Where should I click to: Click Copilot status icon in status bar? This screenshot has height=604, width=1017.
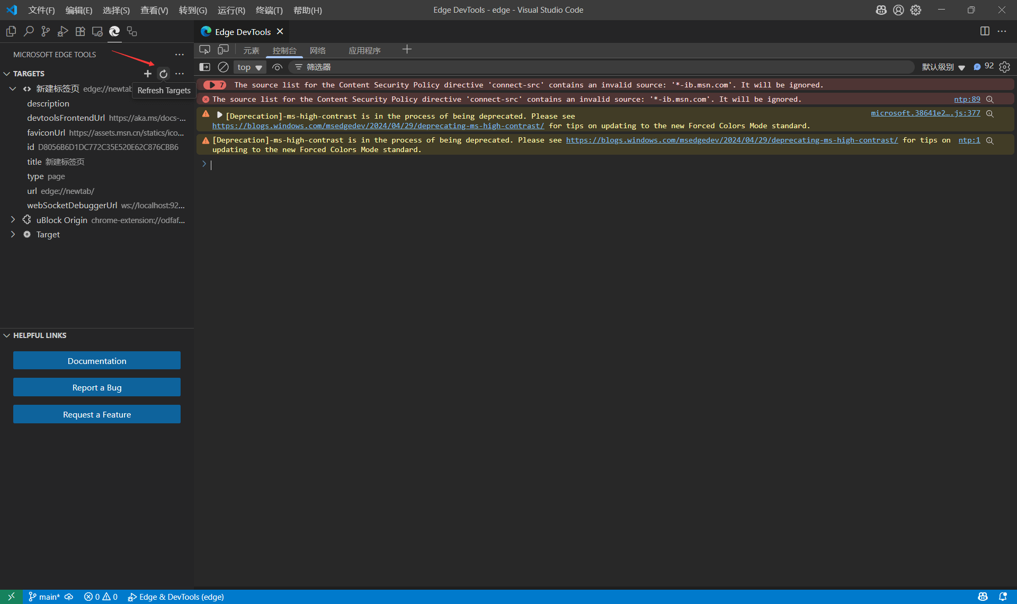(983, 597)
